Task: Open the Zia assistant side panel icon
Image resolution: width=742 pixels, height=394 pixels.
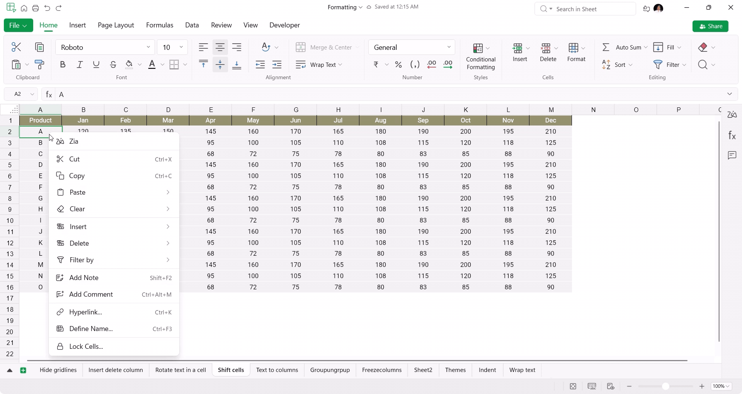Action: point(732,115)
